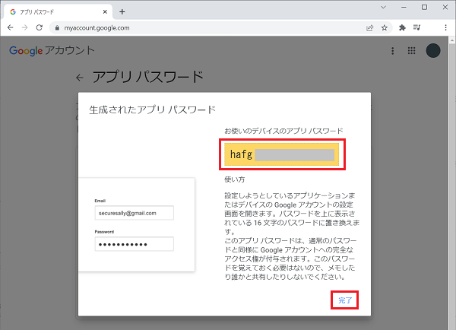Click the 完了 button in the dialog

coord(346,300)
